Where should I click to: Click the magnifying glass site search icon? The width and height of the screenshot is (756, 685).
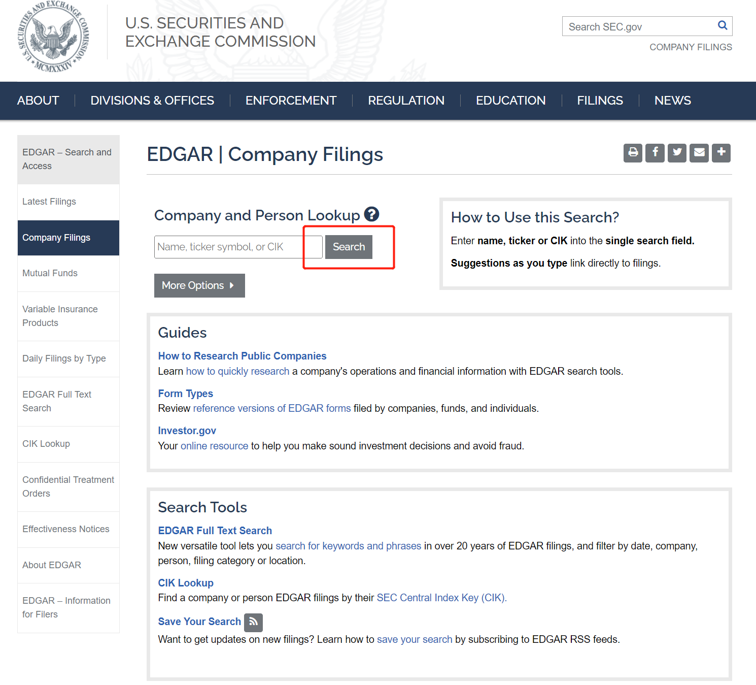coord(723,25)
